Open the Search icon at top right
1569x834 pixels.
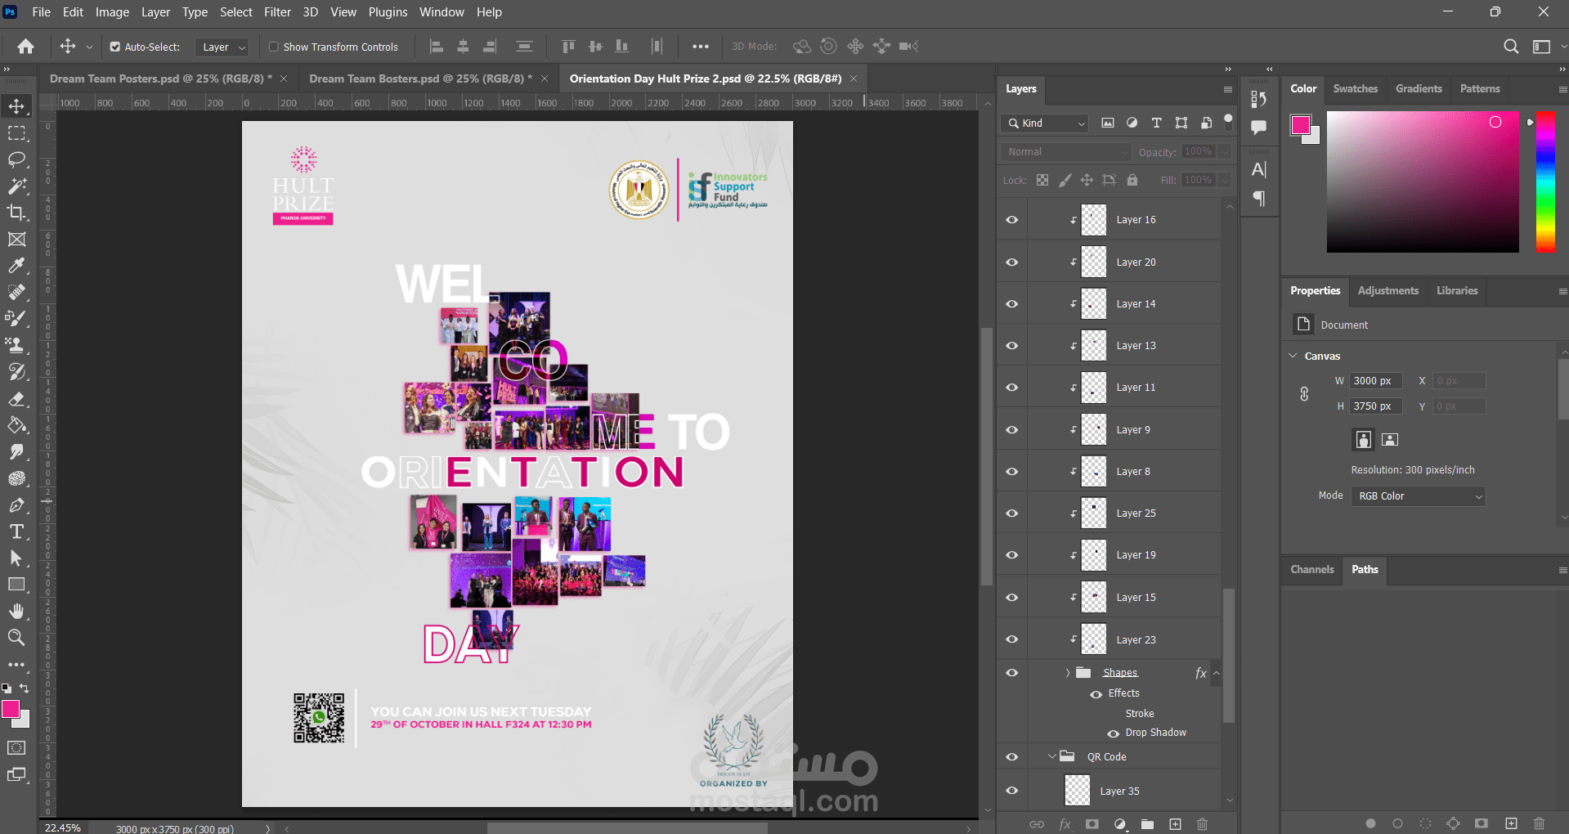[x=1511, y=47]
